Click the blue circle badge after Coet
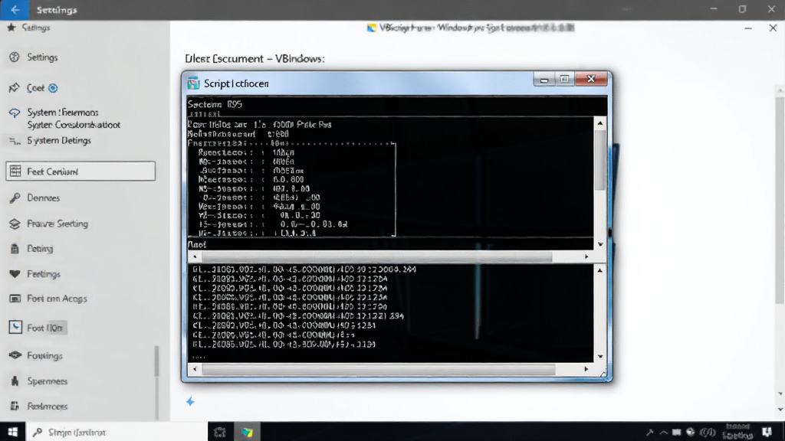Viewport: 785px width, 441px height. coord(53,89)
